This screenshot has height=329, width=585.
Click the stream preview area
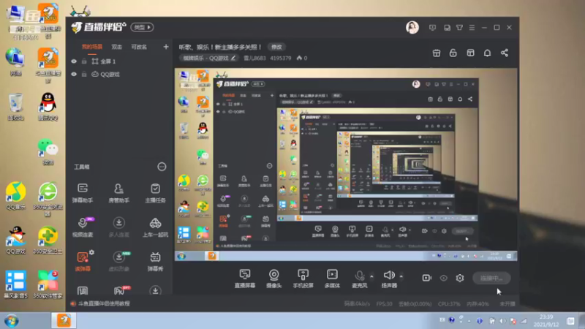click(x=346, y=164)
